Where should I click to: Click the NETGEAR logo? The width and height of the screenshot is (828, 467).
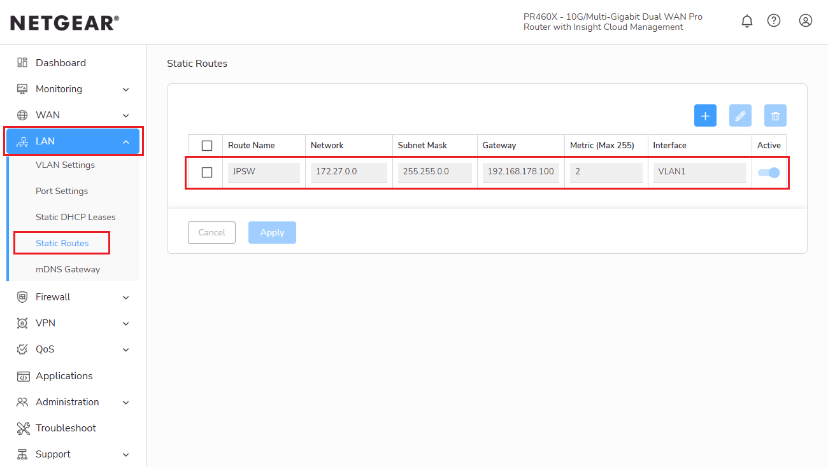65,23
